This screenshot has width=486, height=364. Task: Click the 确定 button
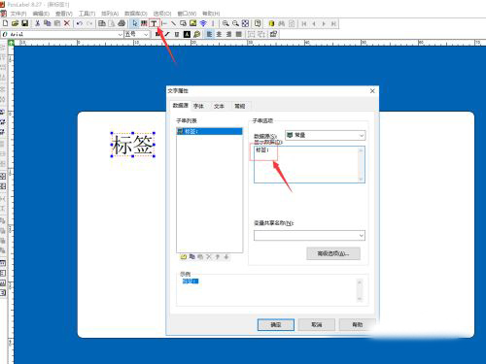click(276, 324)
